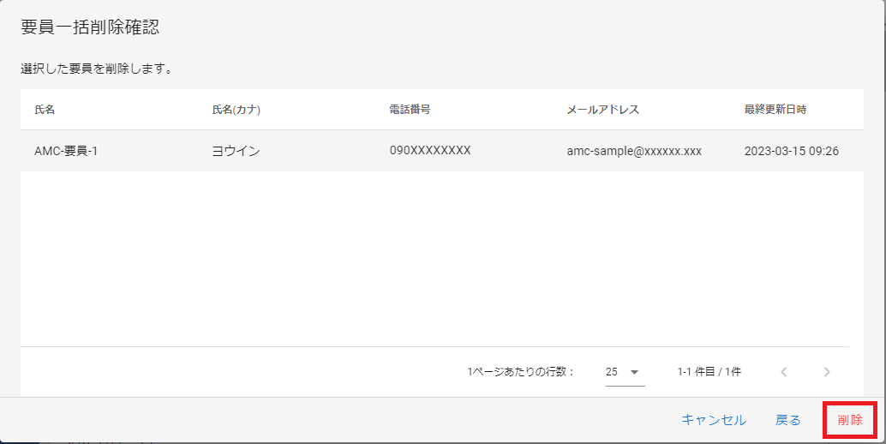
Task: Open the rows per page dropdown
Action: [624, 372]
